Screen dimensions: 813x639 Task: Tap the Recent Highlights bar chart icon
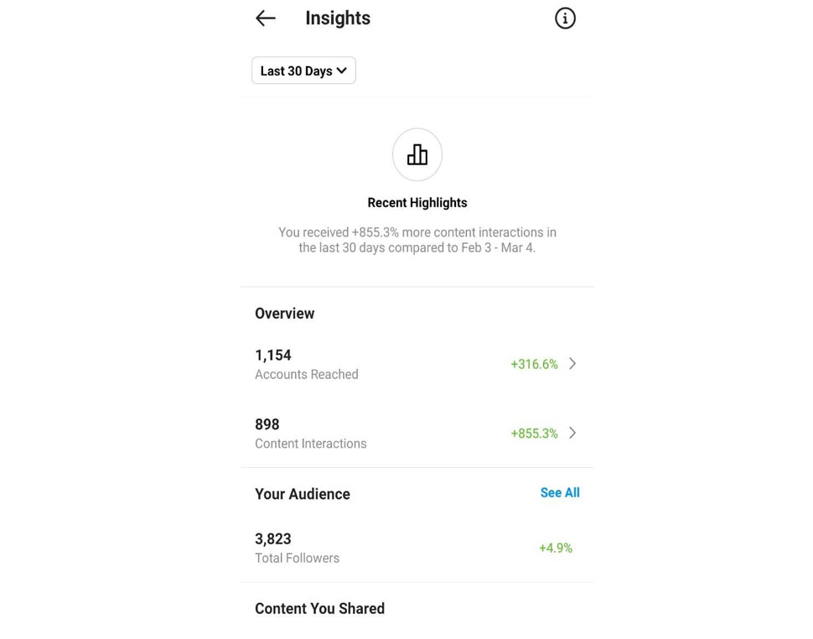pyautogui.click(x=417, y=154)
